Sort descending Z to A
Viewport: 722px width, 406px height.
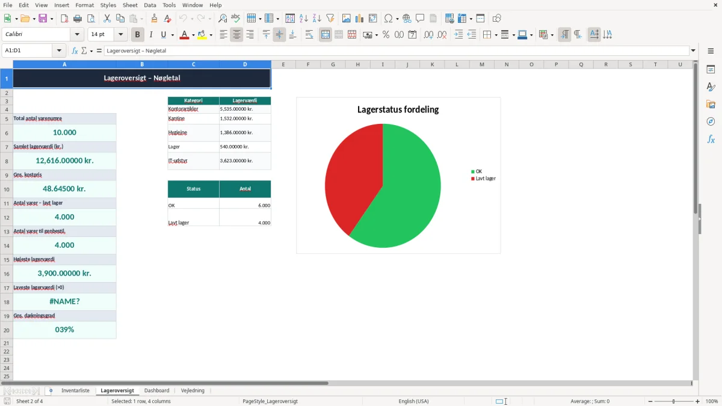[x=317, y=19]
